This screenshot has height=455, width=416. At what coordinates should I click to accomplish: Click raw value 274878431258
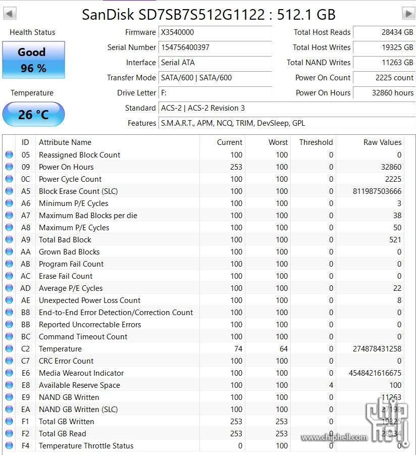point(377,348)
